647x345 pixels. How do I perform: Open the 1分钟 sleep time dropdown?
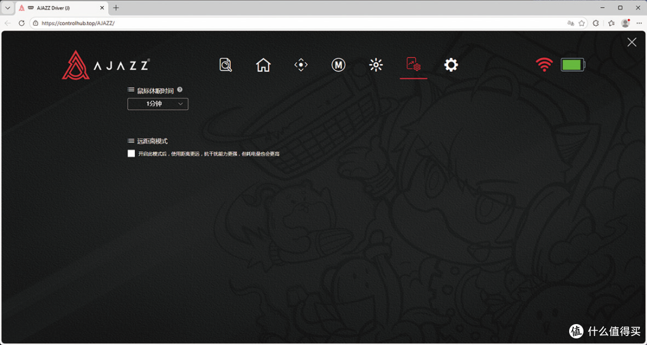click(158, 104)
